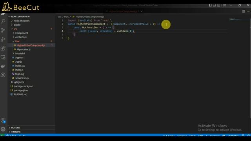The image size is (251, 141).
Task: Place cursor on code line 4
Action: coord(147,31)
